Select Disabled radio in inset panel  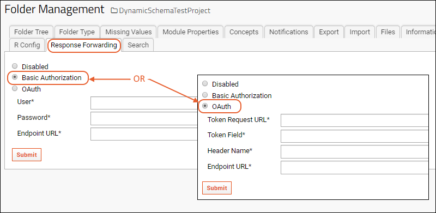(x=205, y=83)
